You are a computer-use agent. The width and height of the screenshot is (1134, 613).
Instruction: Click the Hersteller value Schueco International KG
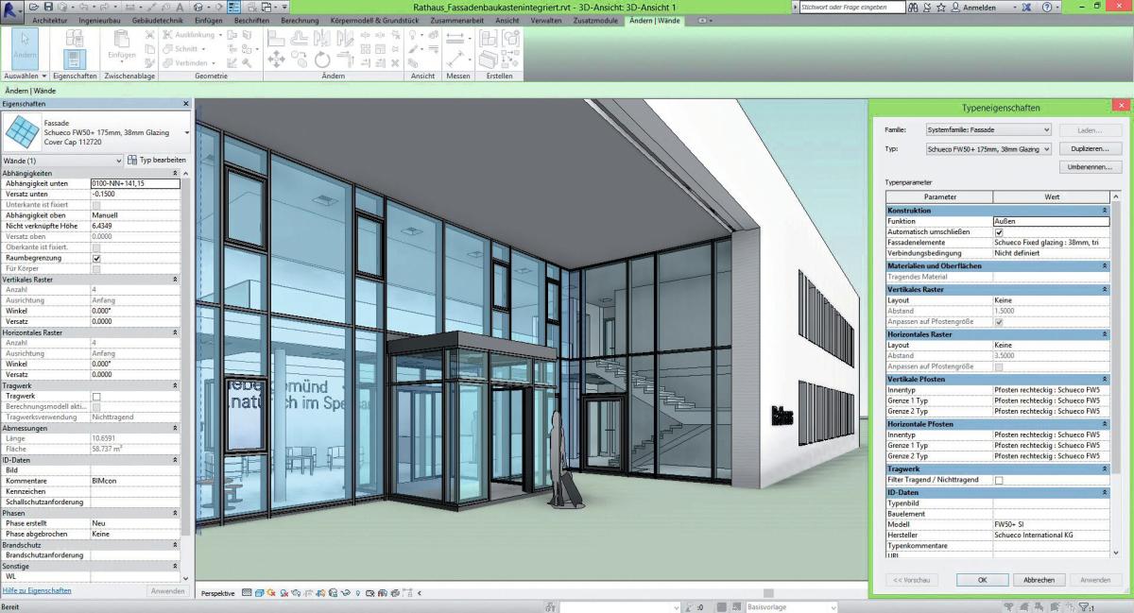coord(1051,535)
